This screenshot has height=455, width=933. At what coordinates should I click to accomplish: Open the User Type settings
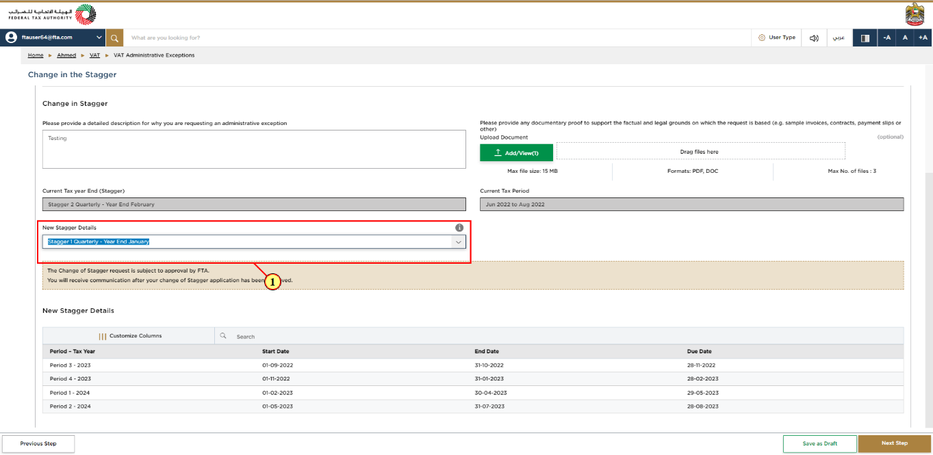click(x=777, y=38)
